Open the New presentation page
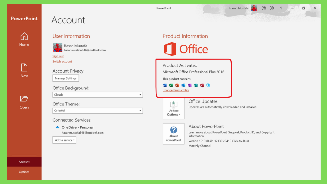This screenshot has width=327, height=184. pos(24,71)
